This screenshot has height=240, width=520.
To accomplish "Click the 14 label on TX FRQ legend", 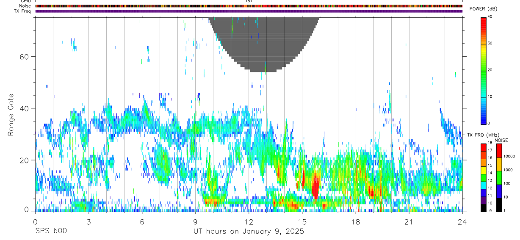I will coord(490,173).
